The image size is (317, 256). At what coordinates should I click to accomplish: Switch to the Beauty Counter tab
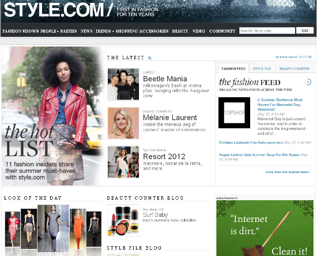295,68
